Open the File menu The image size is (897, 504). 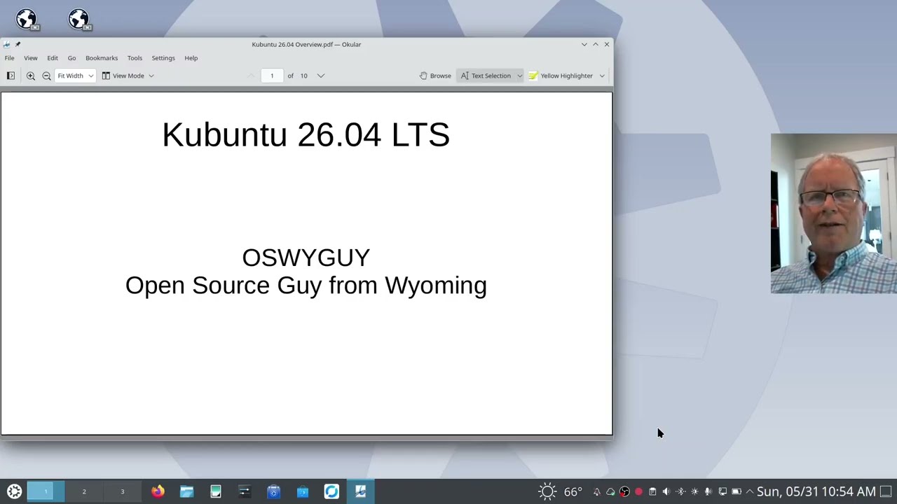(10, 58)
